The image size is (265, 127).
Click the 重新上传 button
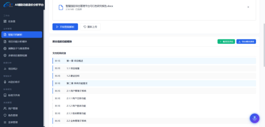(x=90, y=27)
